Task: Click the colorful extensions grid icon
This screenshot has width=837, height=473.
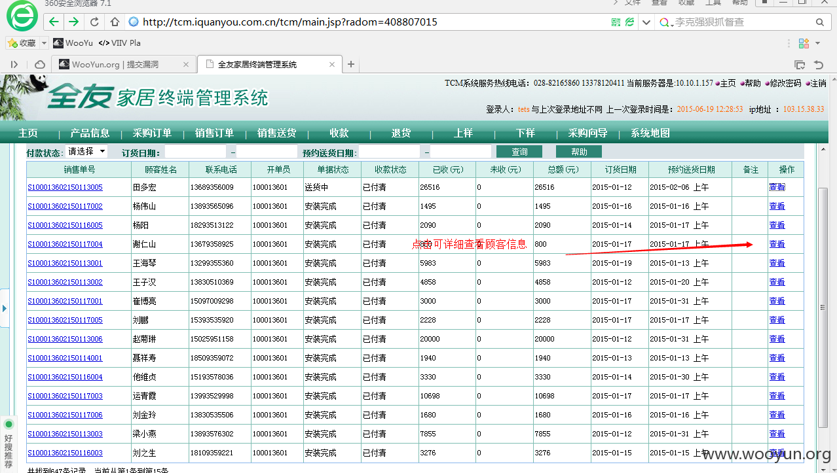Action: click(x=804, y=43)
